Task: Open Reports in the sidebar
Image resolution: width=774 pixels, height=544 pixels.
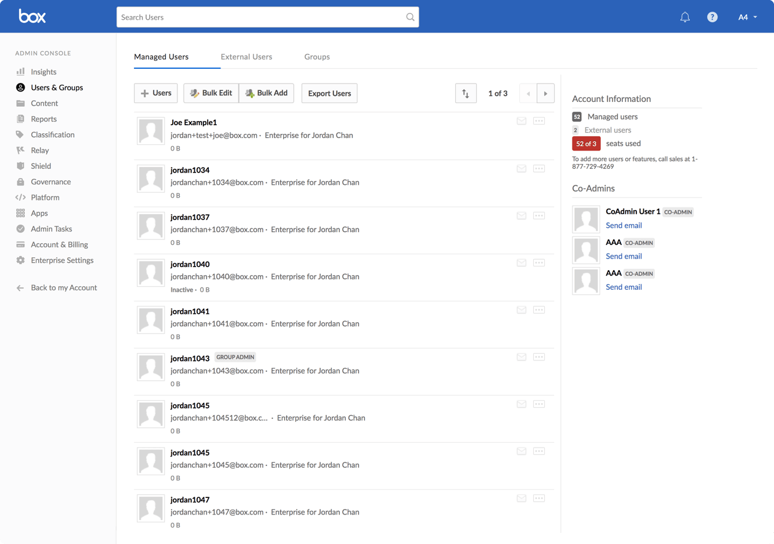Action: [x=44, y=119]
